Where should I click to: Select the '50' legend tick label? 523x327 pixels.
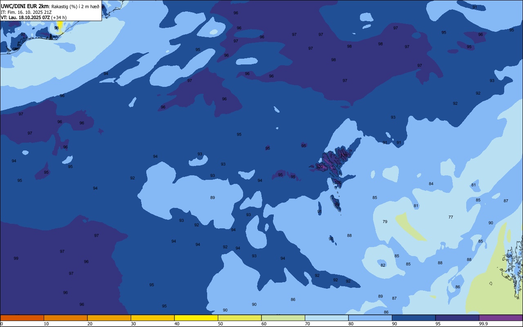(x=220, y=324)
